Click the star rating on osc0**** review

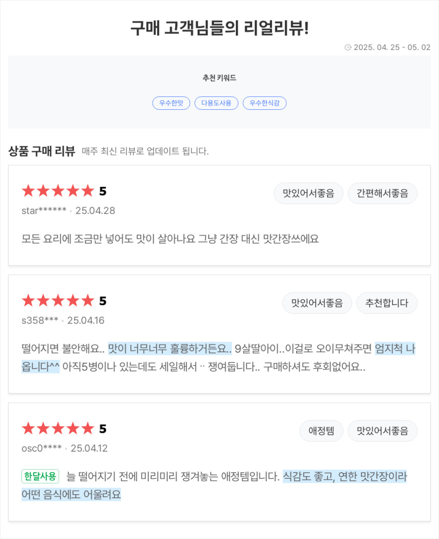coord(58,429)
